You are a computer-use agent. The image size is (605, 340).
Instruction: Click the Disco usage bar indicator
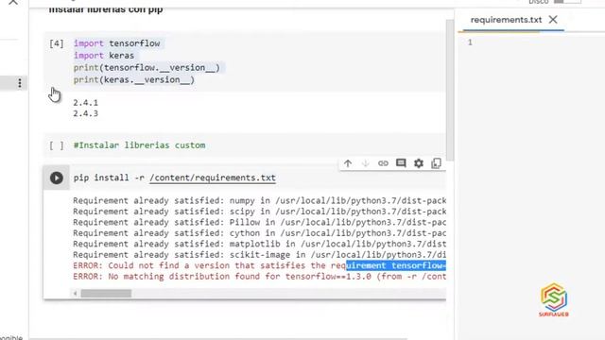(567, 2)
